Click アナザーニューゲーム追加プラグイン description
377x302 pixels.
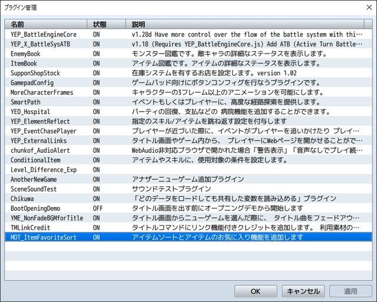pos(188,179)
